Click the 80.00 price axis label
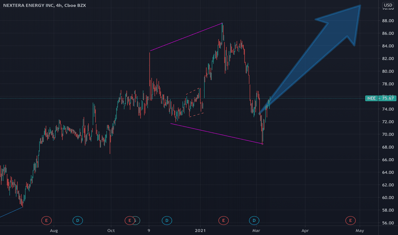 point(388,71)
